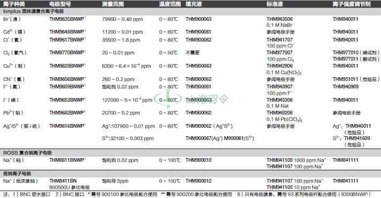Select electrode model THM9653BNWP
This screenshot has width=381, height=198.
click(67, 100)
